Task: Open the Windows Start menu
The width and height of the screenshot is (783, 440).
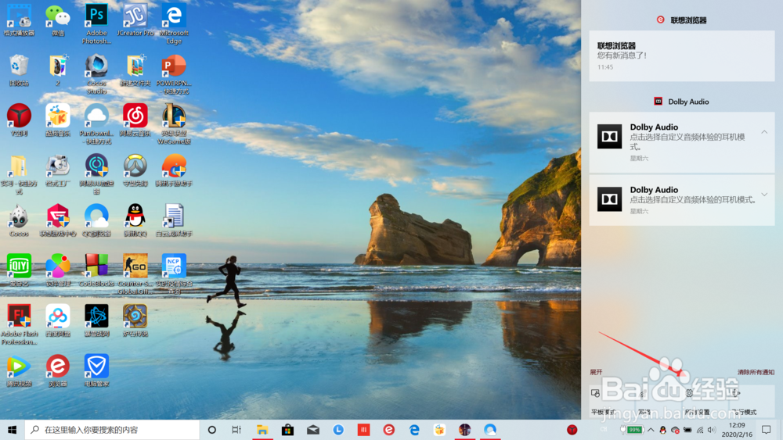Action: [x=13, y=430]
